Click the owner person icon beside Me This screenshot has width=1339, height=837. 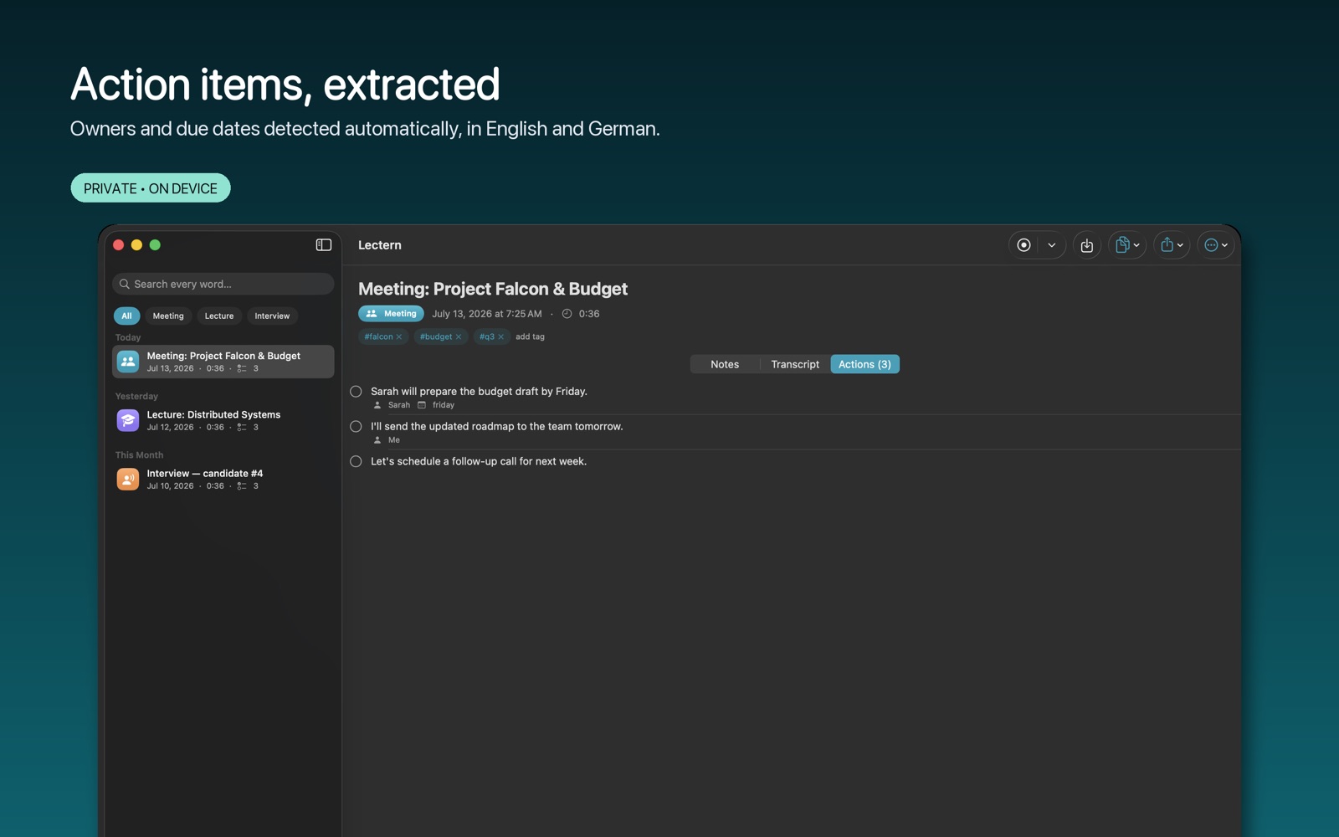pyautogui.click(x=377, y=440)
